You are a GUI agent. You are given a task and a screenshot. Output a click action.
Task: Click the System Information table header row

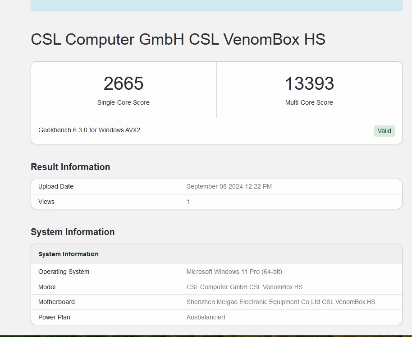pyautogui.click(x=216, y=254)
